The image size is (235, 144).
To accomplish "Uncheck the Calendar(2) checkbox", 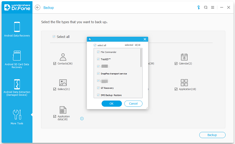I will (x=176, y=64).
